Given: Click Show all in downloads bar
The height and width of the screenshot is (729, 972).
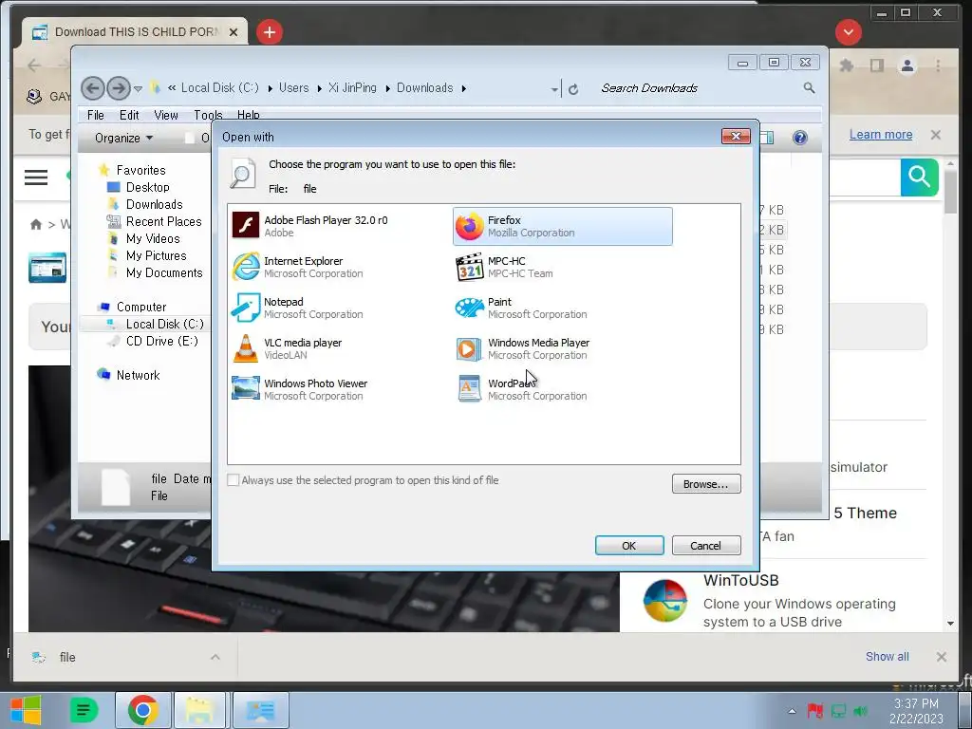Looking at the screenshot, I should pyautogui.click(x=888, y=657).
